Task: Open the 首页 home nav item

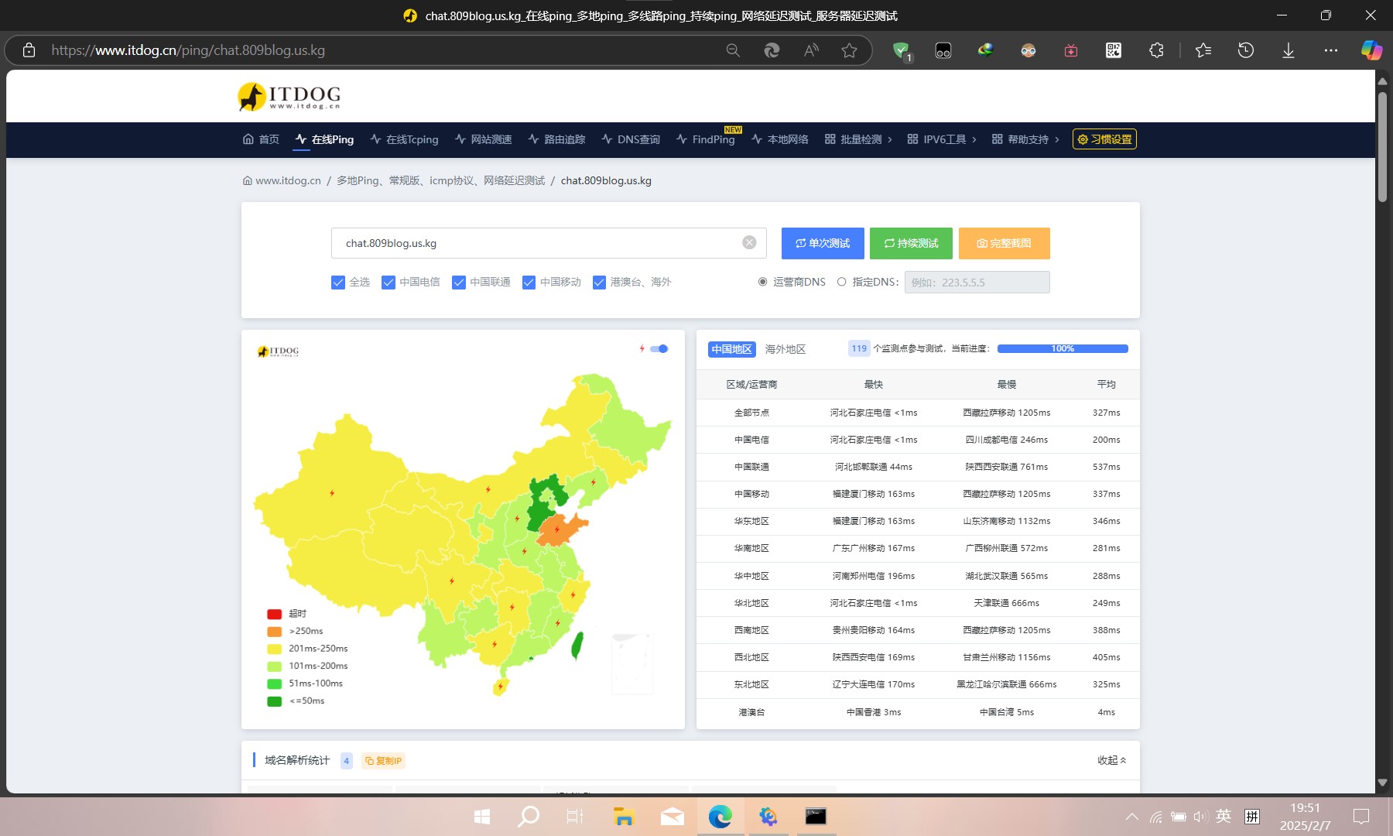Action: click(x=261, y=139)
